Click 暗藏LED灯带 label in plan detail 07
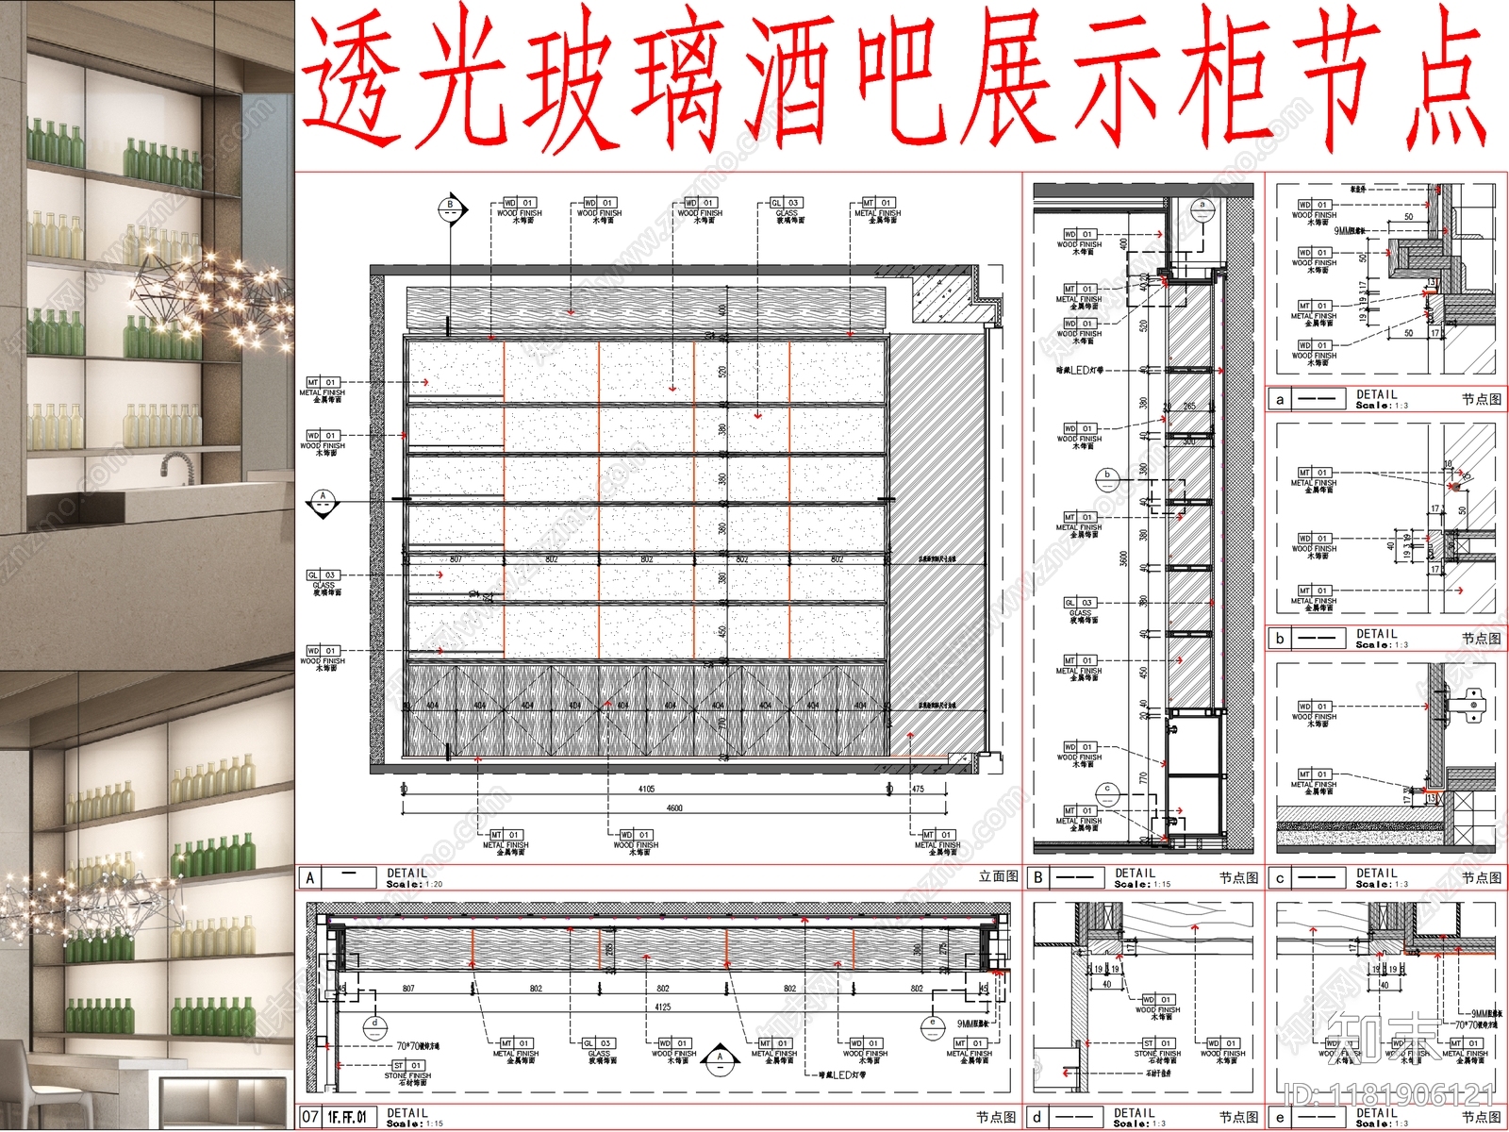Screen dimensions: 1509x1132 pyautogui.click(x=842, y=1074)
